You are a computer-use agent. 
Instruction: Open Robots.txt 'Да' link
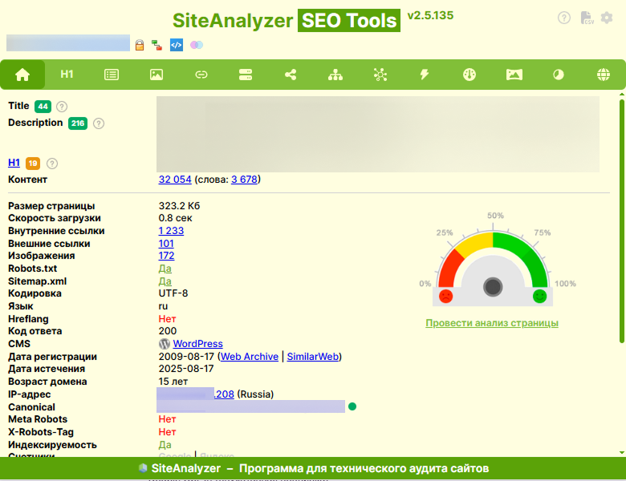[x=165, y=269]
